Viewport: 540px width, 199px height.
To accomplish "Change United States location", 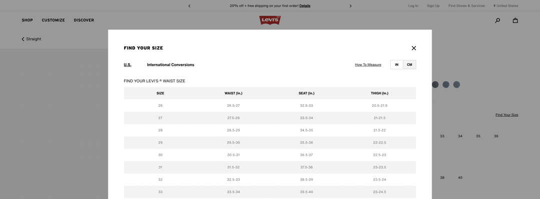I will click(x=505, y=6).
